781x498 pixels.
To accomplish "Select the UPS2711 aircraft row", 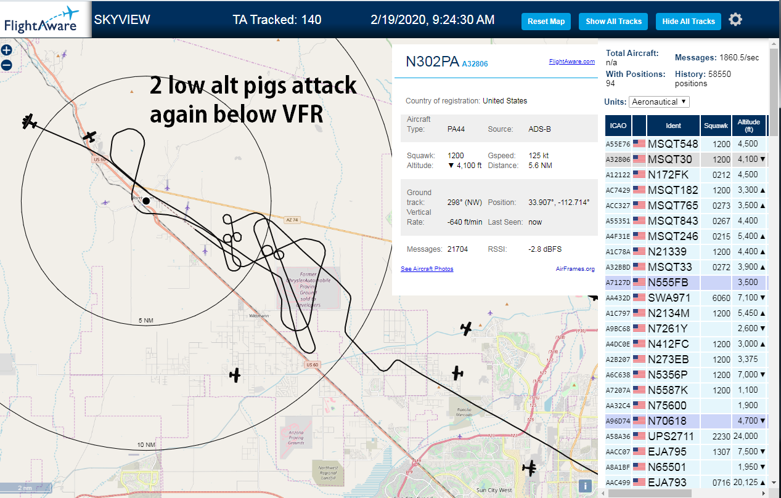I will point(686,436).
